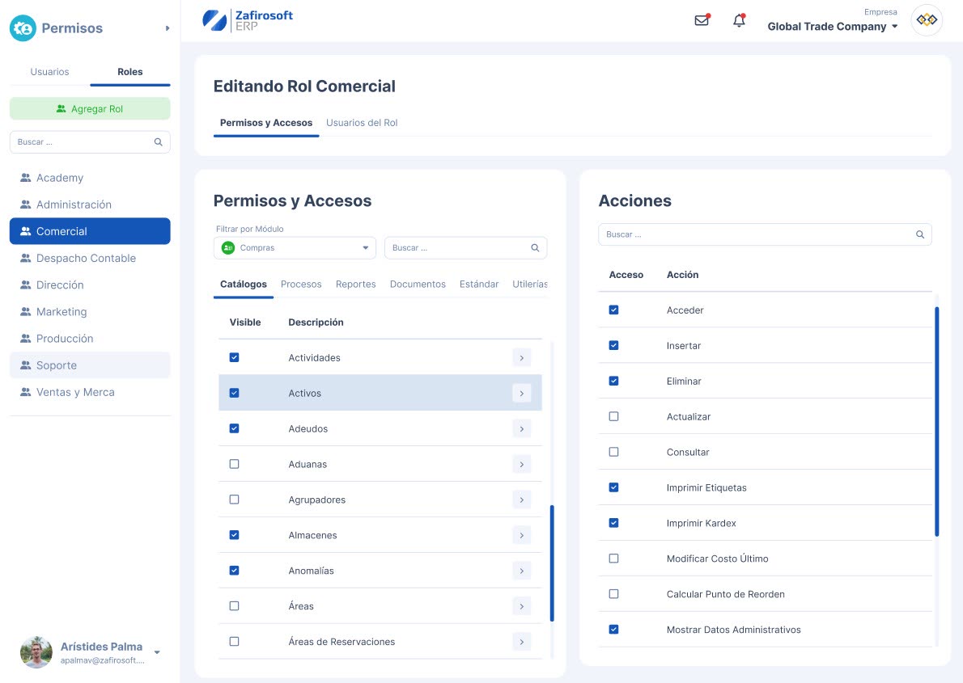Image resolution: width=963 pixels, height=683 pixels.
Task: Click the Permisos module icon
Action: tap(23, 28)
